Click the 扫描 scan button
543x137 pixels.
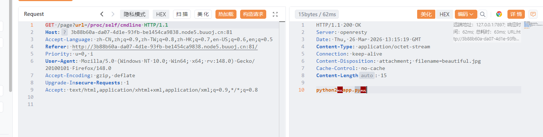[182, 14]
